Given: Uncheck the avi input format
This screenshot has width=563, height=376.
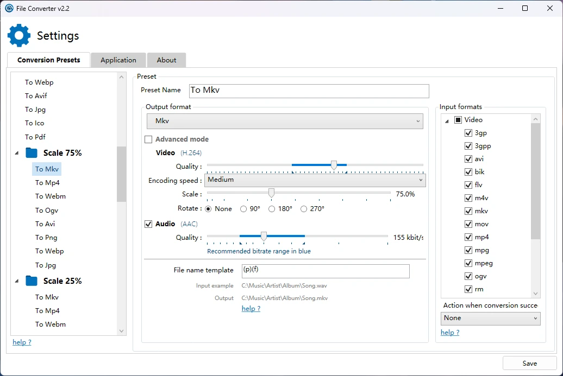Looking at the screenshot, I should pyautogui.click(x=468, y=159).
